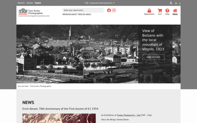The image size is (197, 123).
Task: Click the Registration lock icon
Action: tap(149, 10)
